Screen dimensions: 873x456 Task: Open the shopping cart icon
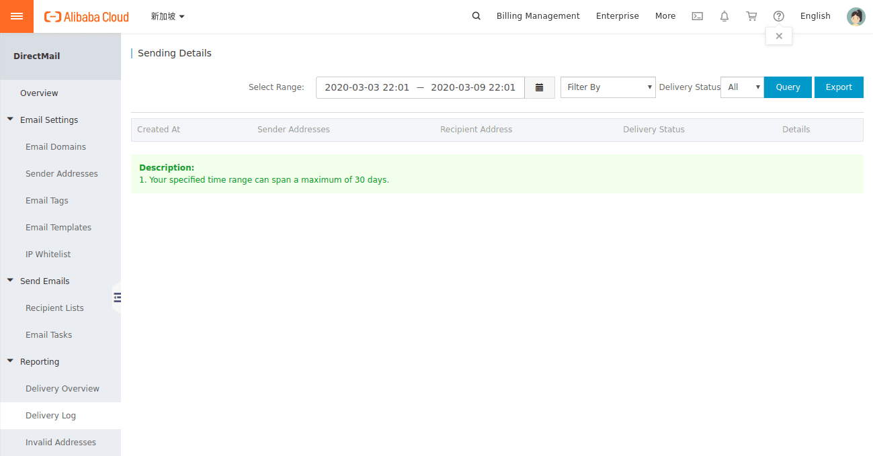click(x=751, y=16)
